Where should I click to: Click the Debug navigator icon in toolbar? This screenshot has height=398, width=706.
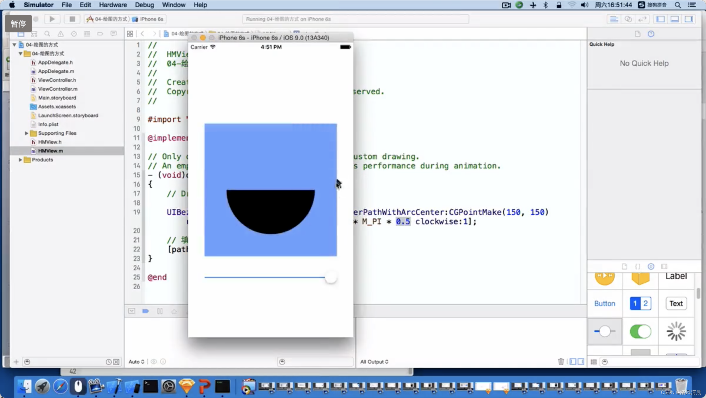86,34
